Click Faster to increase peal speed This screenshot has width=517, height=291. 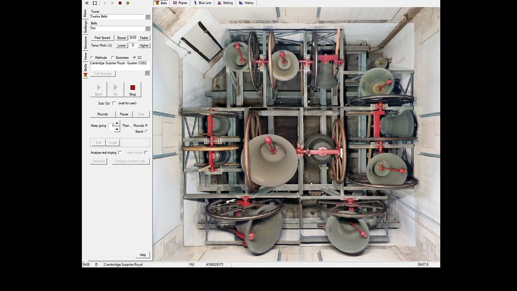coord(144,38)
